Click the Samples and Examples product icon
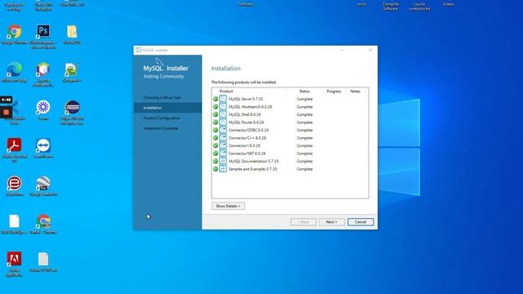Screen dimensions: 523x294 tap(223, 169)
